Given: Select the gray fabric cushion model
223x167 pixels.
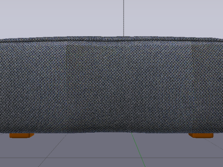Looking at the screenshot, I should [111, 85].
